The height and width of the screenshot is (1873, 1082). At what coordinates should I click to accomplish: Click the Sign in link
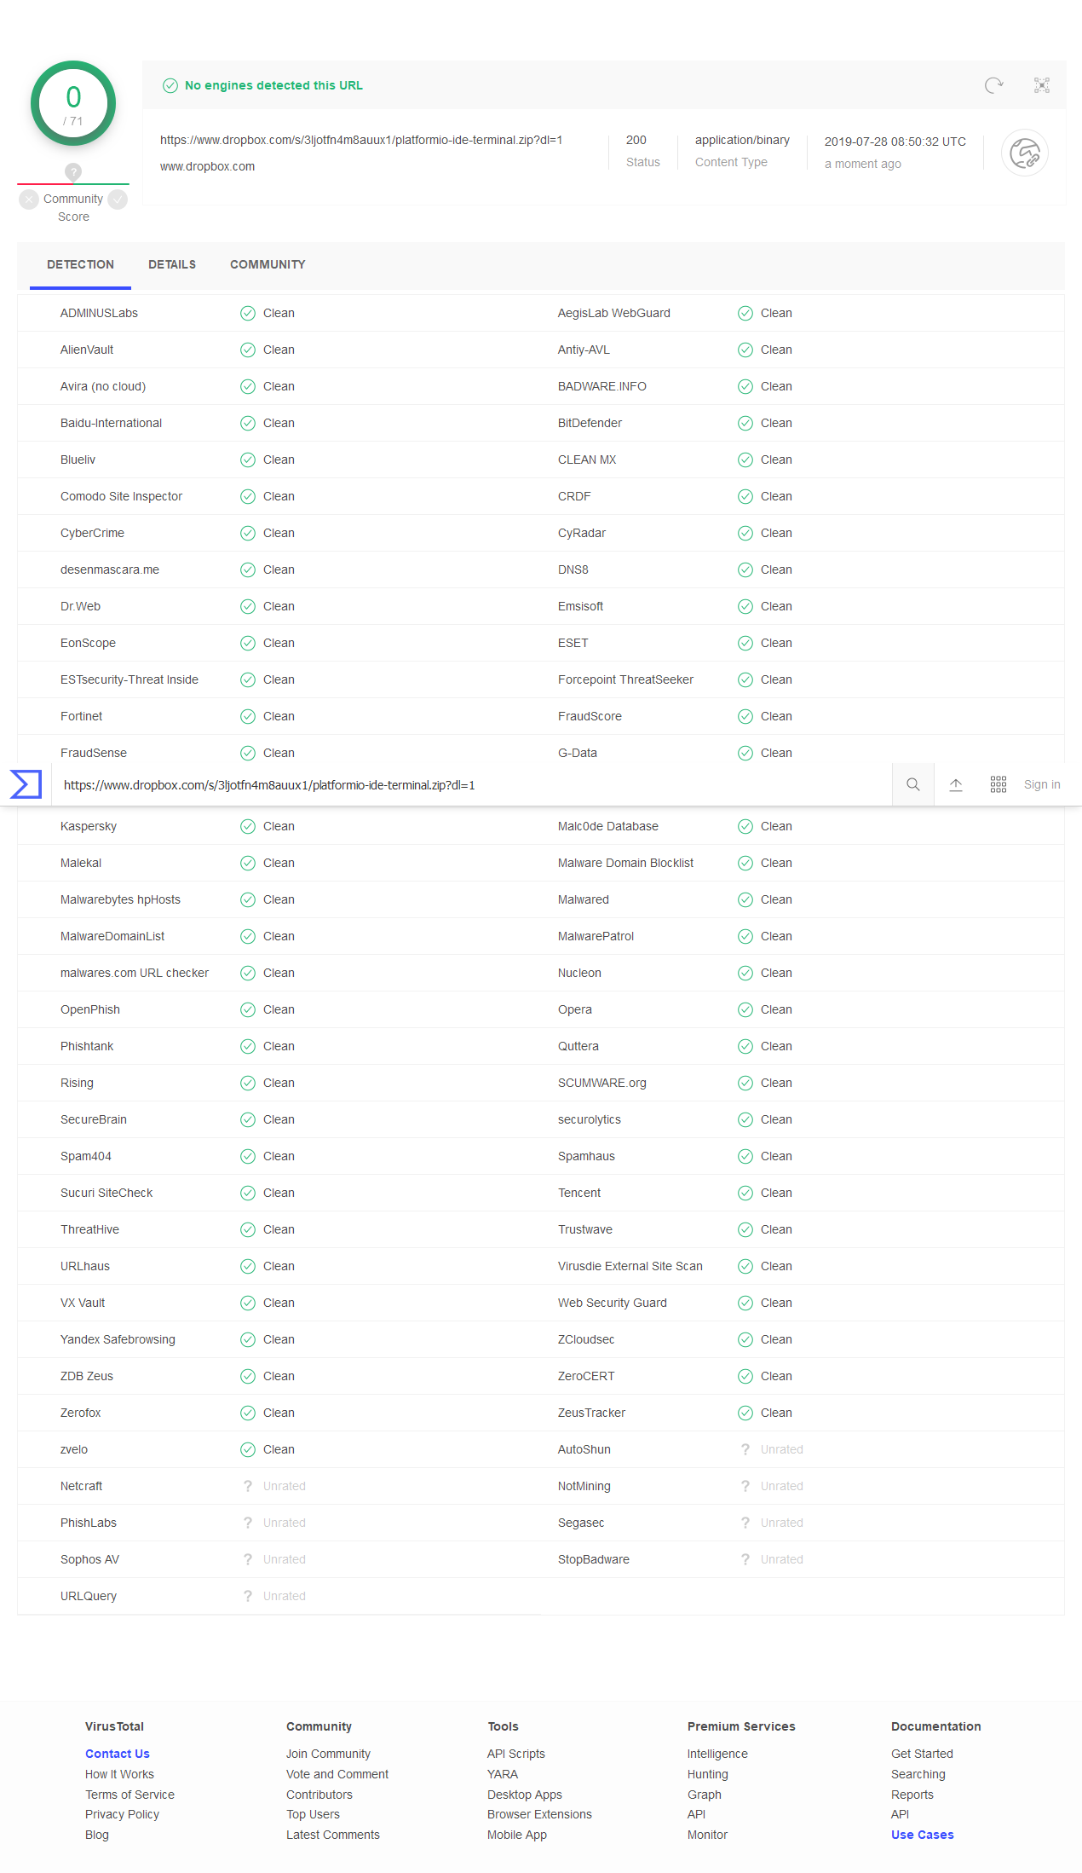pyautogui.click(x=1042, y=784)
